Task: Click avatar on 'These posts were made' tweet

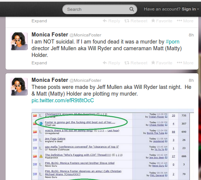Action: [x=19, y=87]
